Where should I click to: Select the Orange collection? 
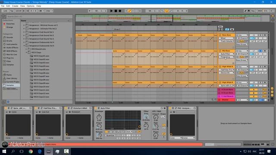[9, 27]
